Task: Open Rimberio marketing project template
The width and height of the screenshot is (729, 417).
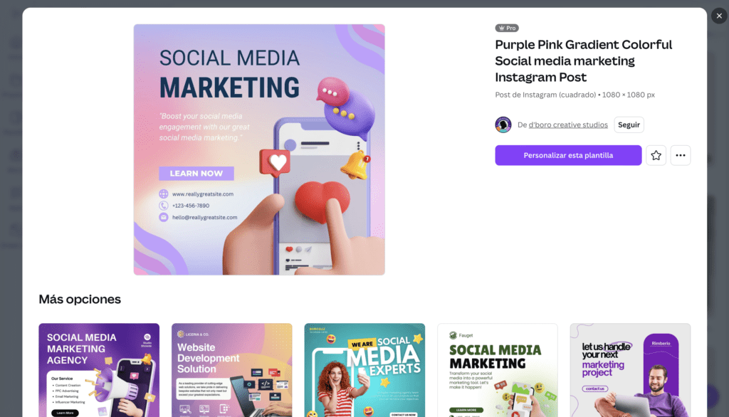Action: pyautogui.click(x=631, y=370)
